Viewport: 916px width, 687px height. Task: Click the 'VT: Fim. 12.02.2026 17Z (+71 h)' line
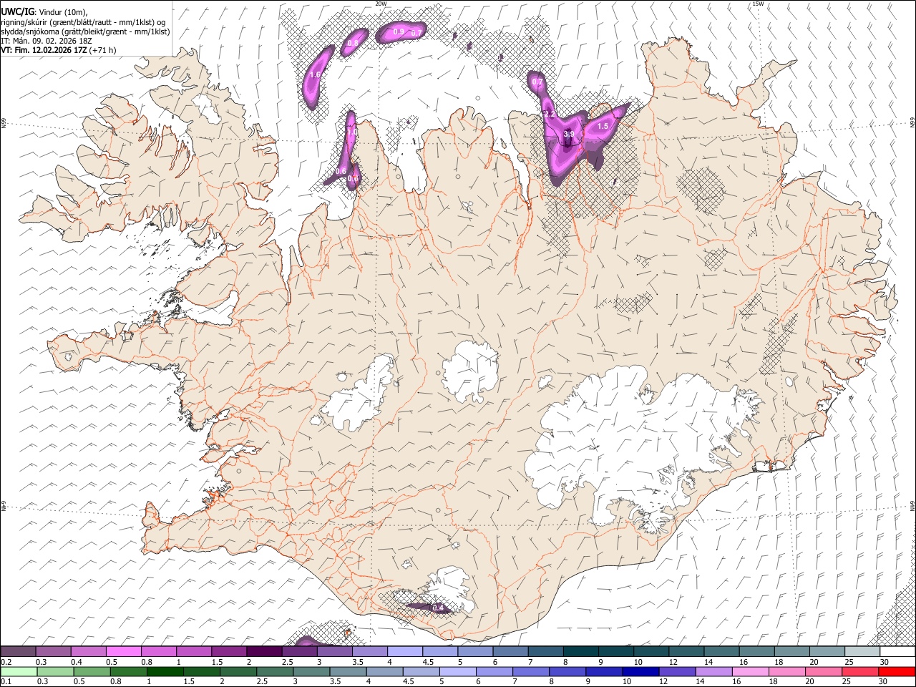pyautogui.click(x=59, y=50)
